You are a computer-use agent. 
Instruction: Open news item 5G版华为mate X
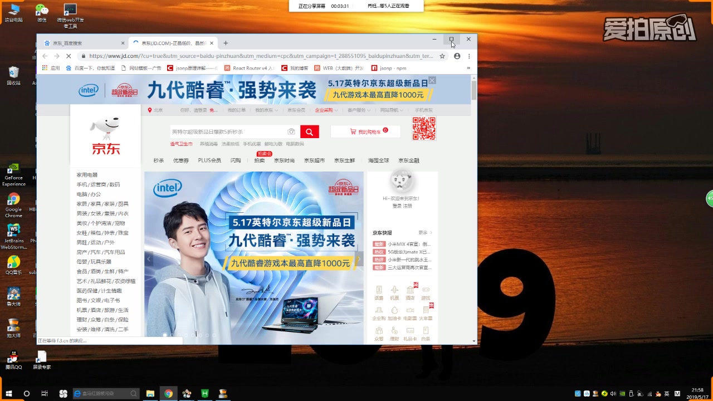point(409,252)
